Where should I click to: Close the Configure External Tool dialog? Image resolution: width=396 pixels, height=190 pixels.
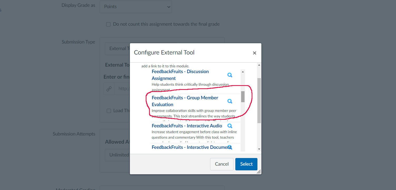click(x=254, y=53)
